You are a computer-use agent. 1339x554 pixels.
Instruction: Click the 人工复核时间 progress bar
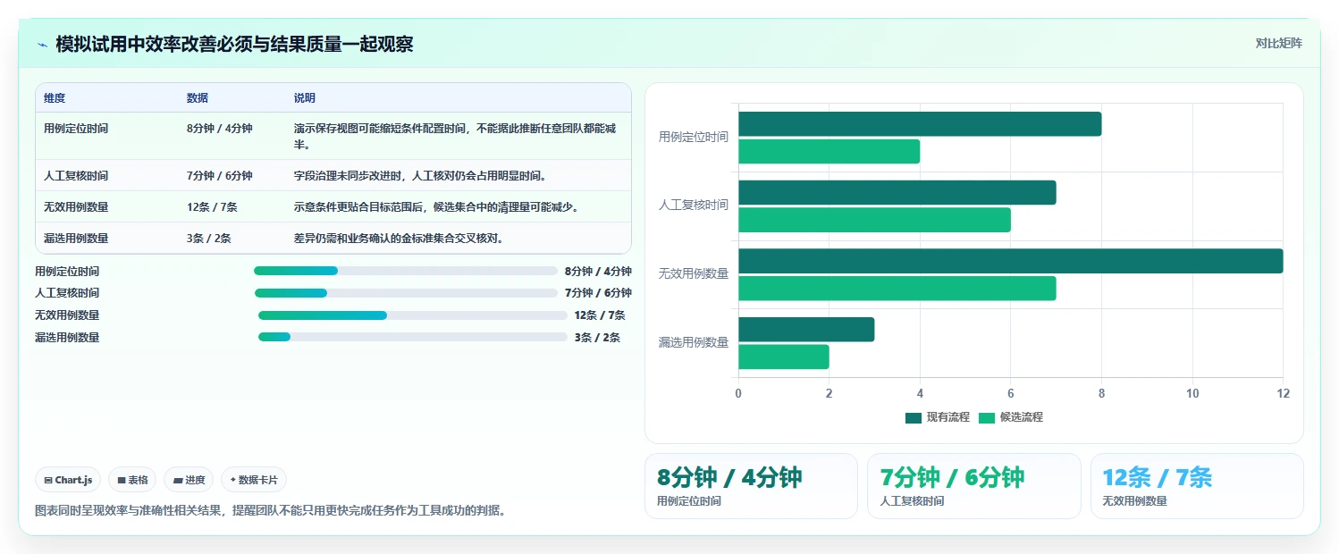click(405, 293)
